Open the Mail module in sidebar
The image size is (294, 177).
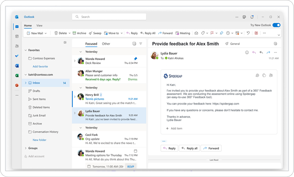[17, 27]
